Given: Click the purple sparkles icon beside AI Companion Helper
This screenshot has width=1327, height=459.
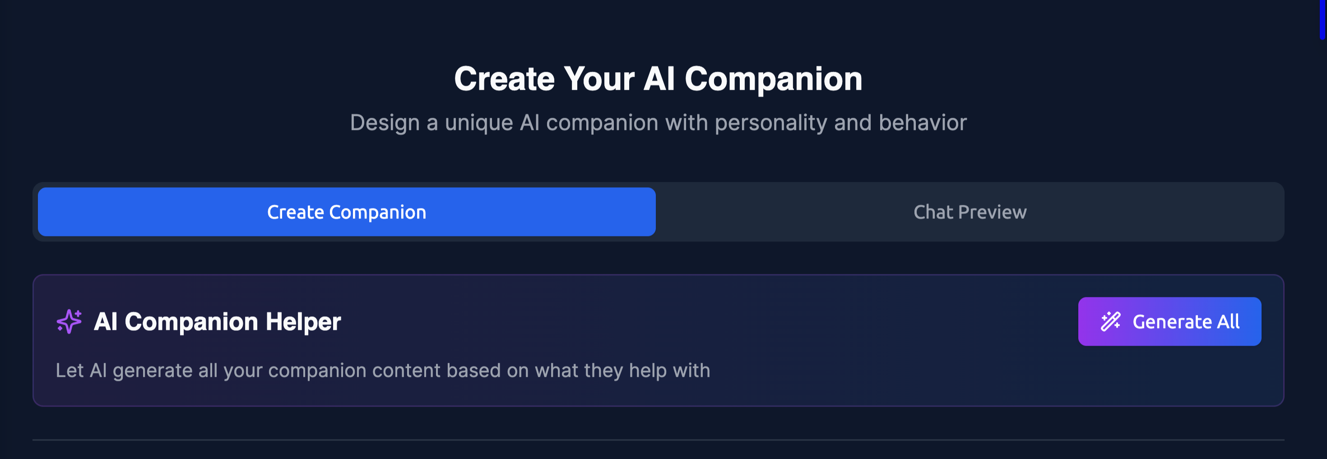Looking at the screenshot, I should coord(69,321).
